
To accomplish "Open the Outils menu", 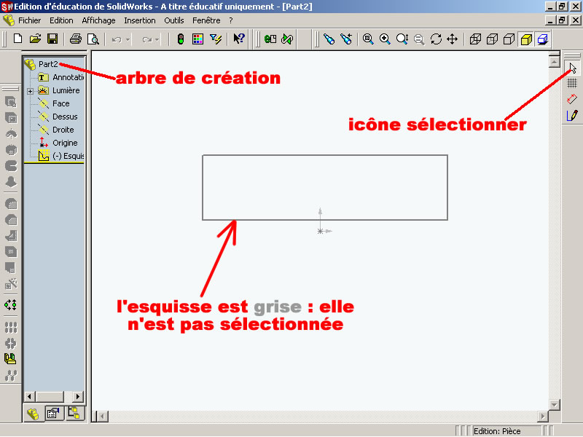I will (174, 20).
